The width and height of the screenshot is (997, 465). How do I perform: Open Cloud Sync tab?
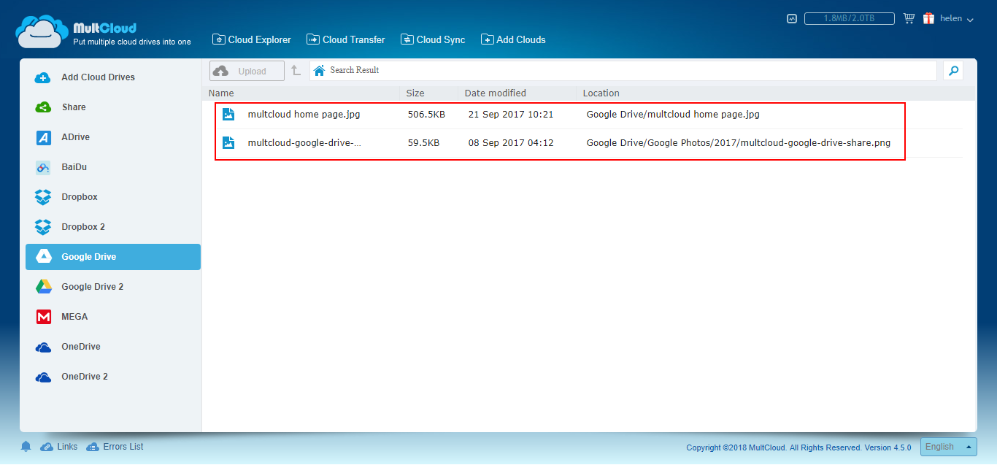tap(433, 39)
